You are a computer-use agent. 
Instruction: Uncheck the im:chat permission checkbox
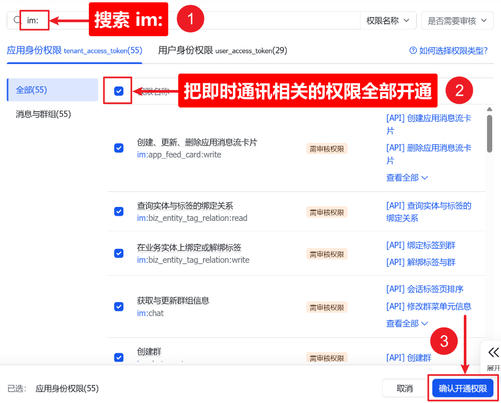[119, 306]
